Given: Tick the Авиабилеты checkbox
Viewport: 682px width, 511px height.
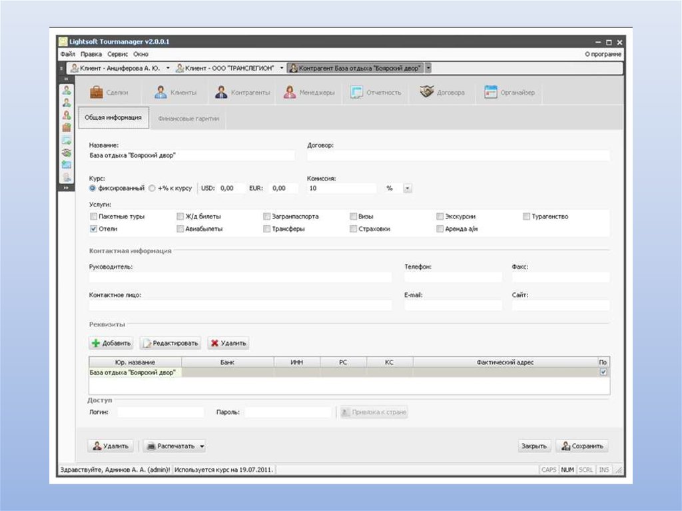Looking at the screenshot, I should click(x=180, y=229).
